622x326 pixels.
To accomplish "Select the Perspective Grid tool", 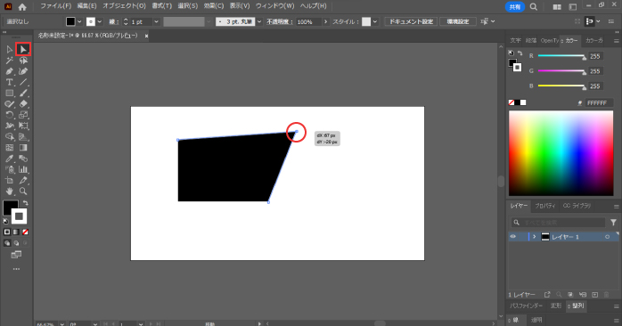I will [23, 137].
